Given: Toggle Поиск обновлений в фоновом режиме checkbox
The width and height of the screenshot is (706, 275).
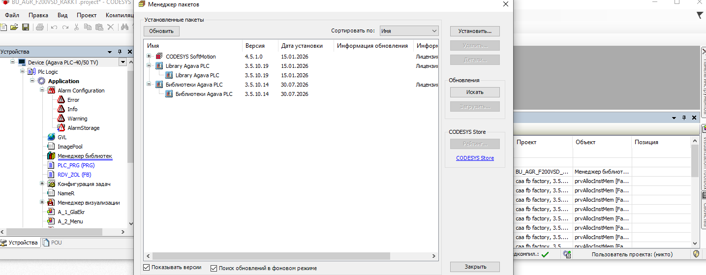Looking at the screenshot, I should point(214,268).
